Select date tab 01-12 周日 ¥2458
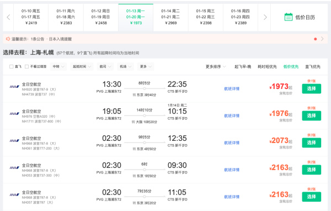Image resolution: width=331 pixels, height=211 pixels. 101,17
